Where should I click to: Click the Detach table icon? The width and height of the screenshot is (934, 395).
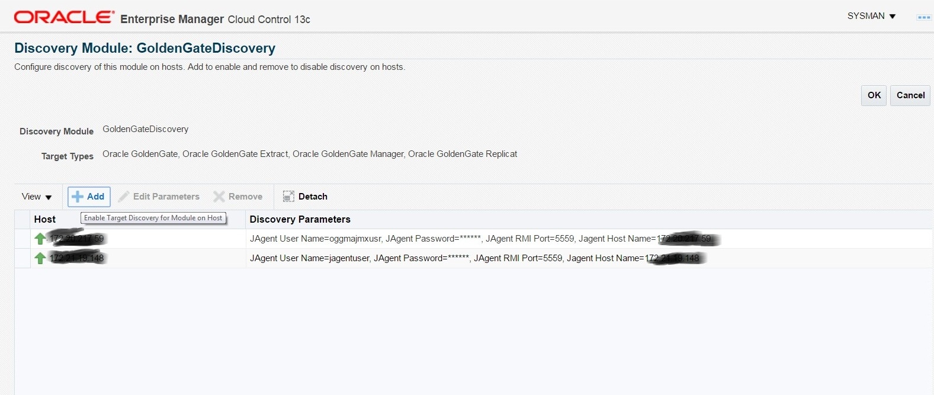[288, 197]
